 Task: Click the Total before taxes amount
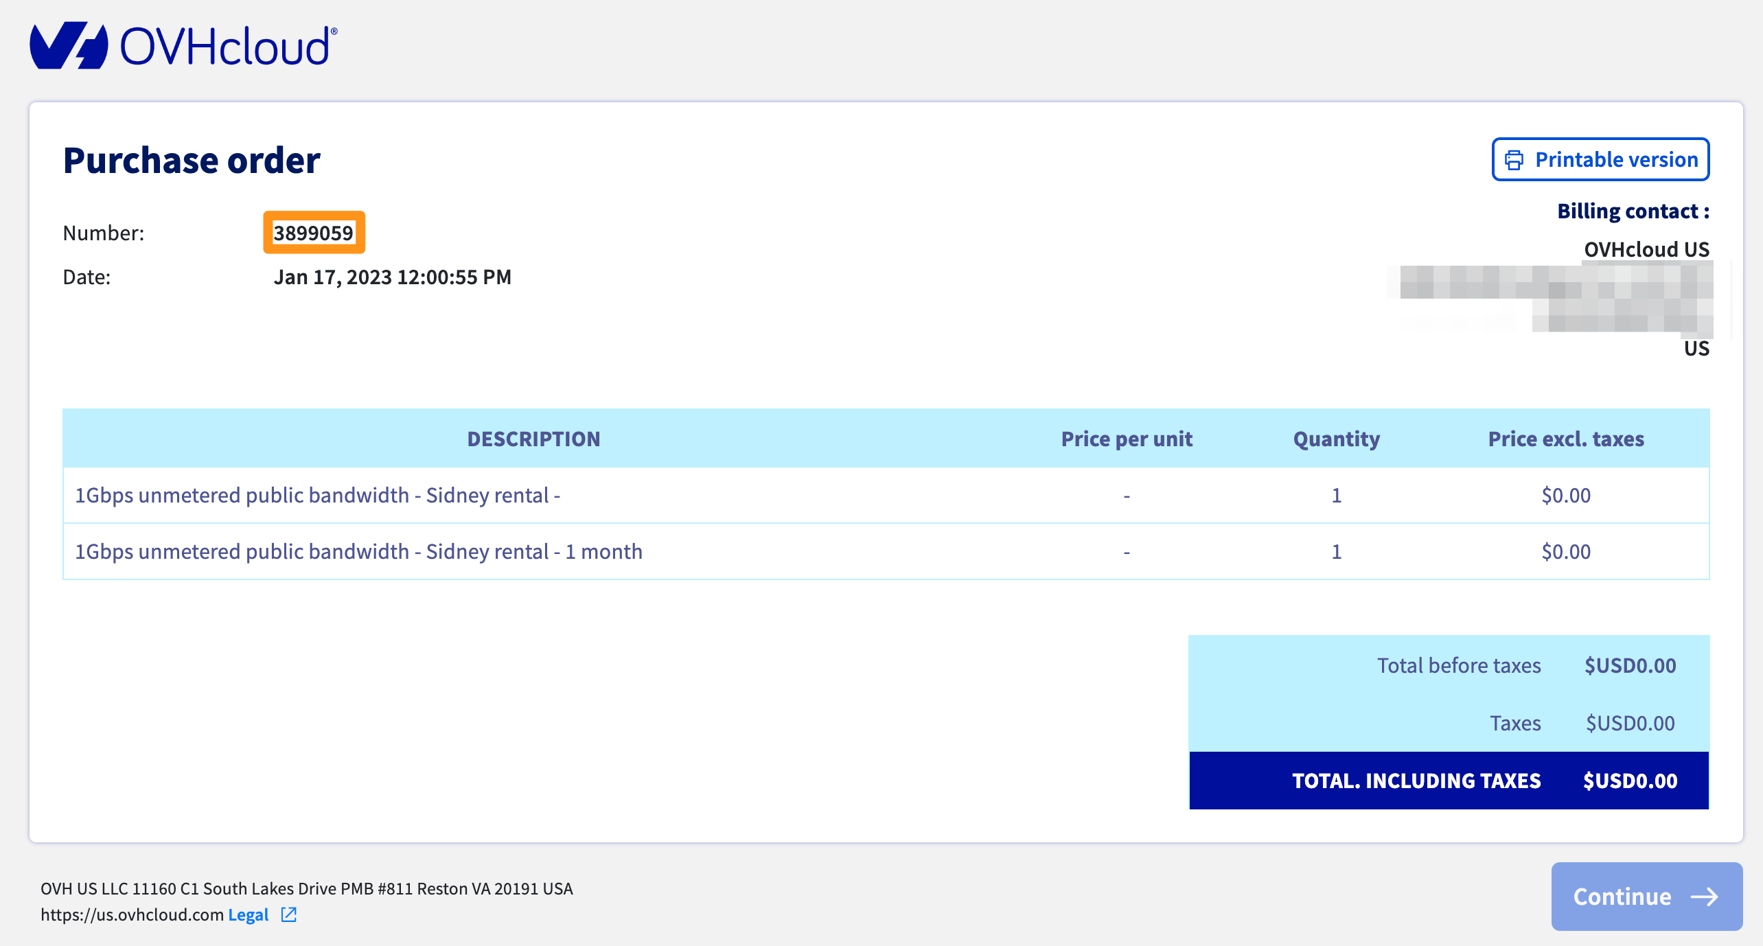[1630, 665]
